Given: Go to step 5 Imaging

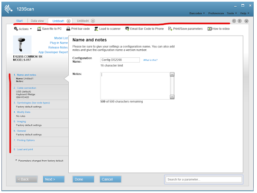Looking at the screenshot, I should tap(21, 121).
